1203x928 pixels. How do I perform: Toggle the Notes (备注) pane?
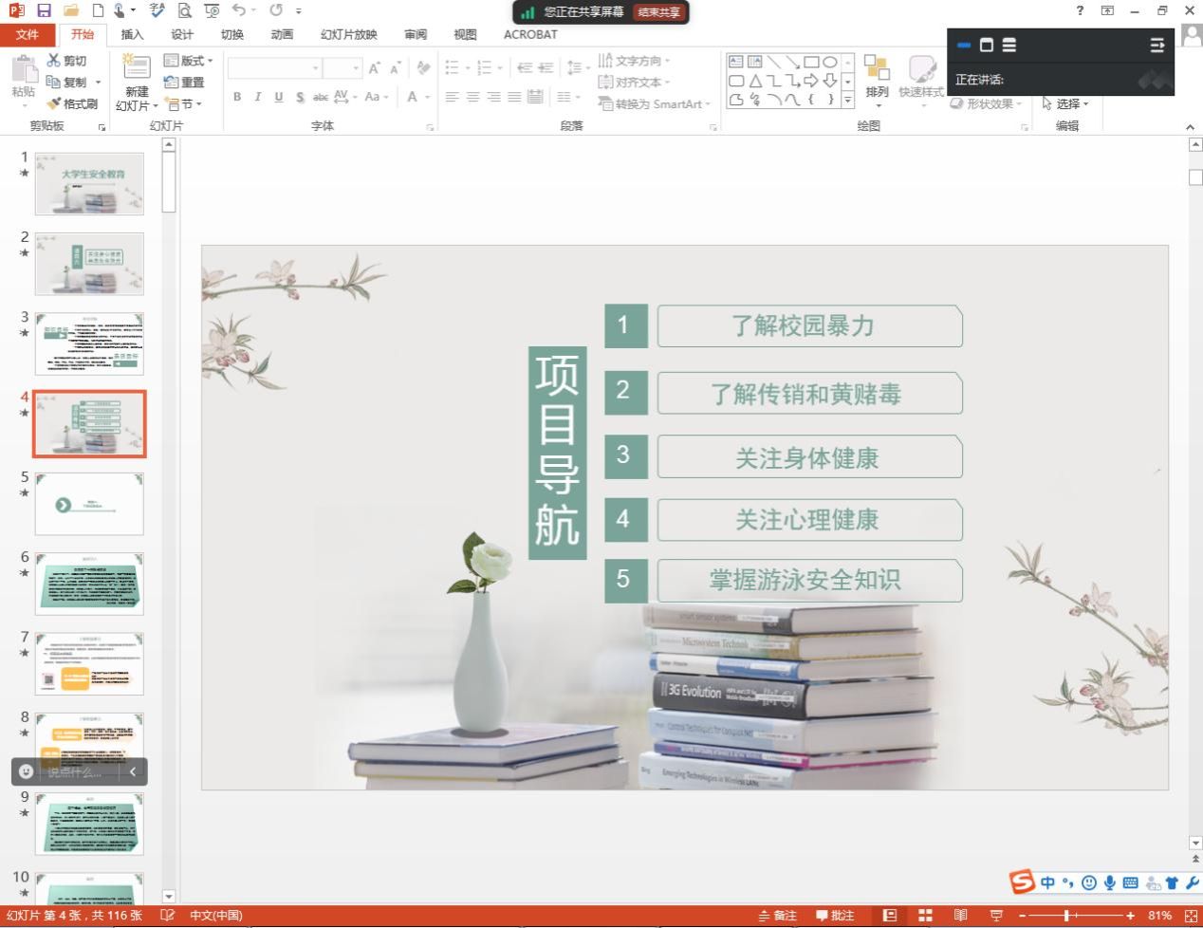click(777, 916)
